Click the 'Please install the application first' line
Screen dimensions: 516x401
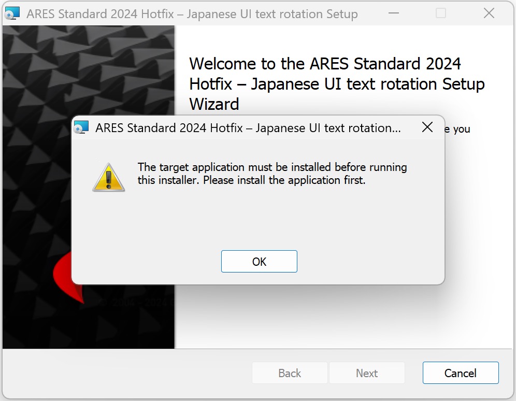284,180
